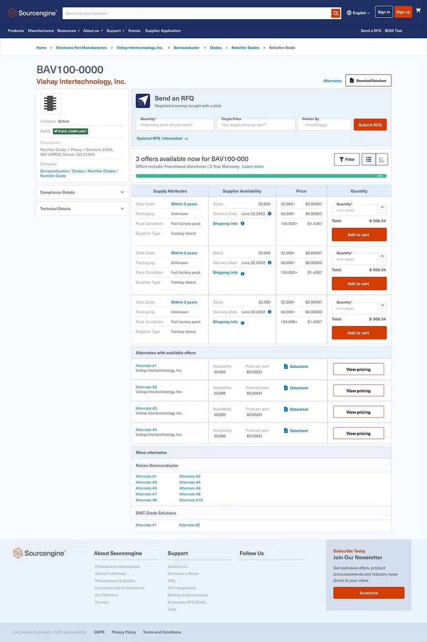Open SMC Diode Solutions Alternate #2 link
This screenshot has height=642, width=427.
(x=189, y=525)
